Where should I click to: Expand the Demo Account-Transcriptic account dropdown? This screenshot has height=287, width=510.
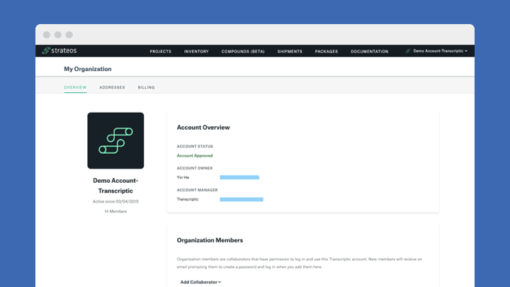440,51
